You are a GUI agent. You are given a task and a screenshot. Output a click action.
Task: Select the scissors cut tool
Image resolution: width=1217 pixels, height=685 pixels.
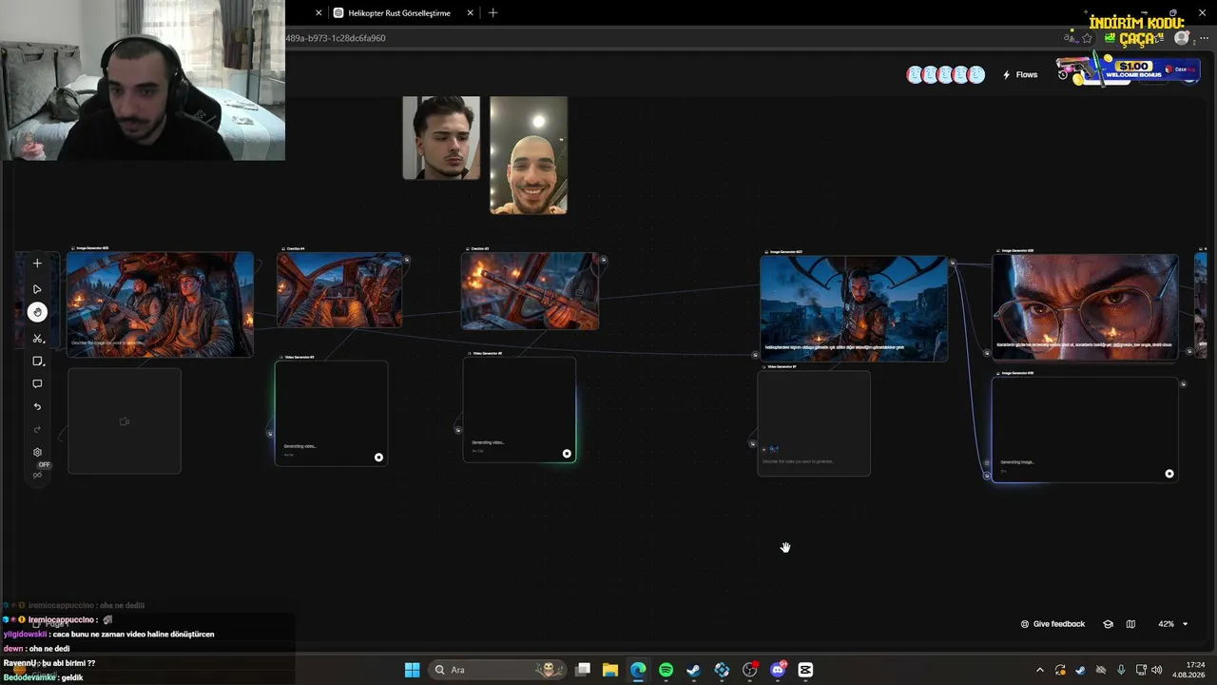point(37,339)
